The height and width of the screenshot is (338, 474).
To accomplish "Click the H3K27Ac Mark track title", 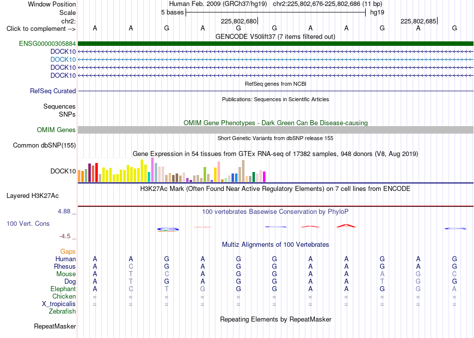I will pos(275,189).
